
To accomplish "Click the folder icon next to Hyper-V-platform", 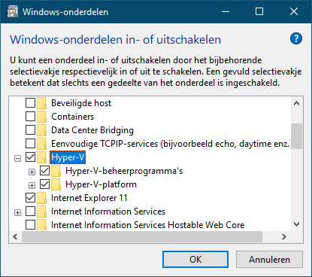I will point(56,184).
